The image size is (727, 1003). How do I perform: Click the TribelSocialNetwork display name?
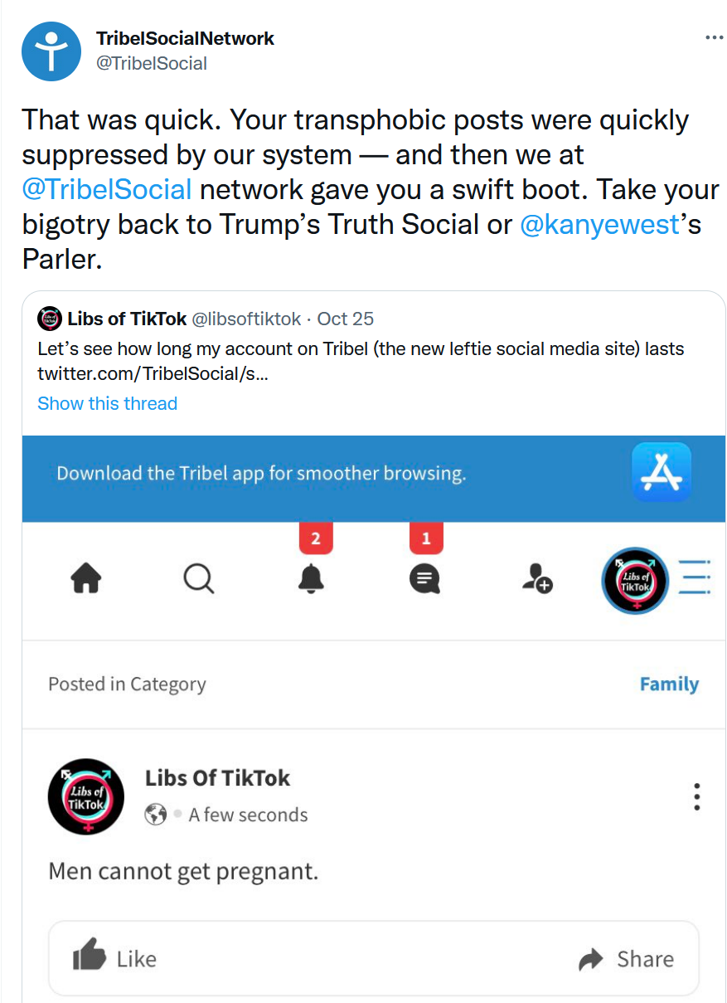185,38
